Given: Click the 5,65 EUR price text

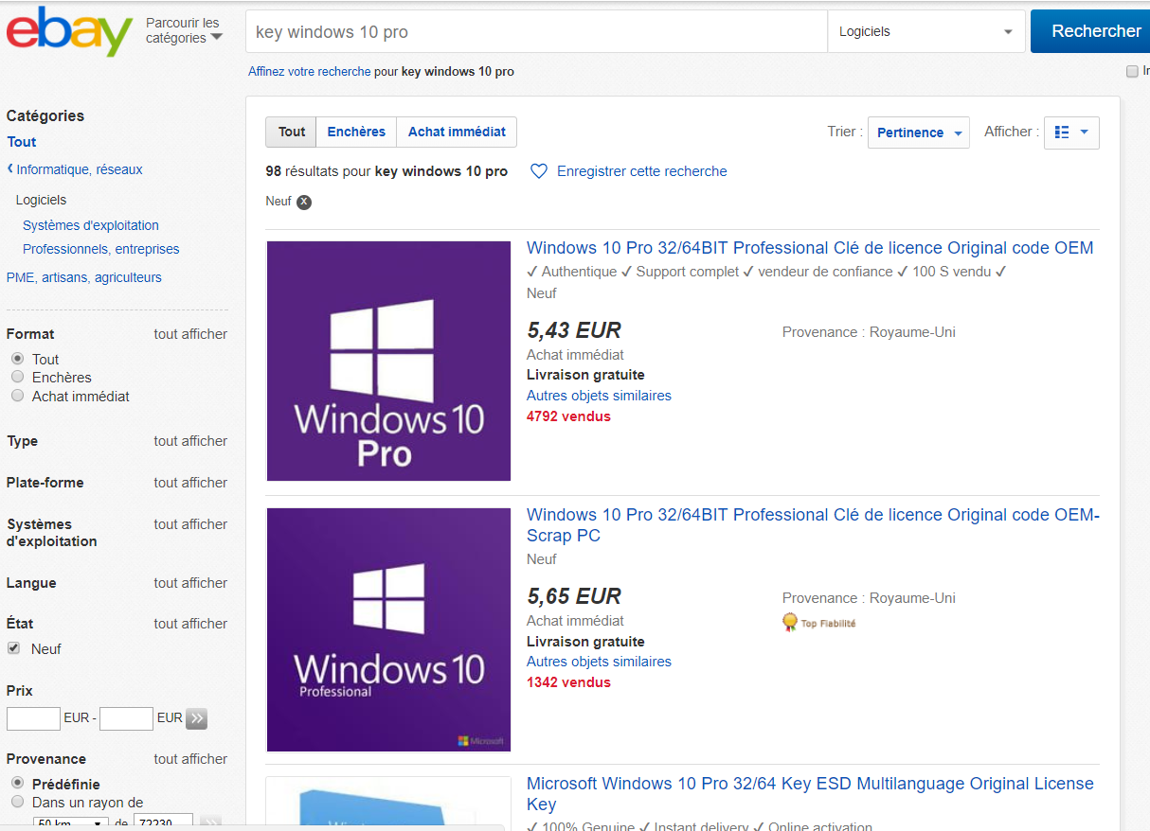Looking at the screenshot, I should (574, 596).
